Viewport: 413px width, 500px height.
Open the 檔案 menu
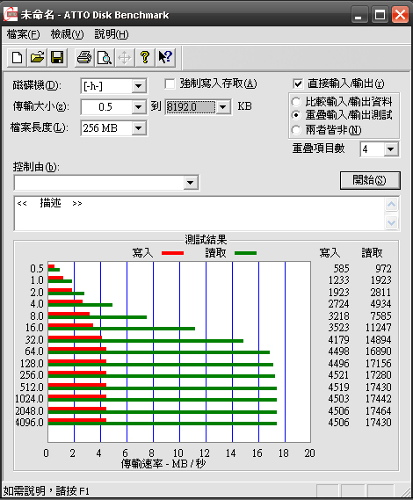click(23, 34)
